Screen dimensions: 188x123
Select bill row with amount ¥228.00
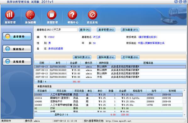click(x=110, y=67)
